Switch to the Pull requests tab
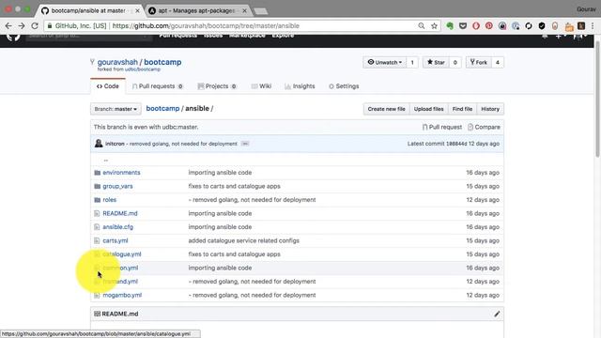The width and height of the screenshot is (601, 338). click(x=157, y=86)
